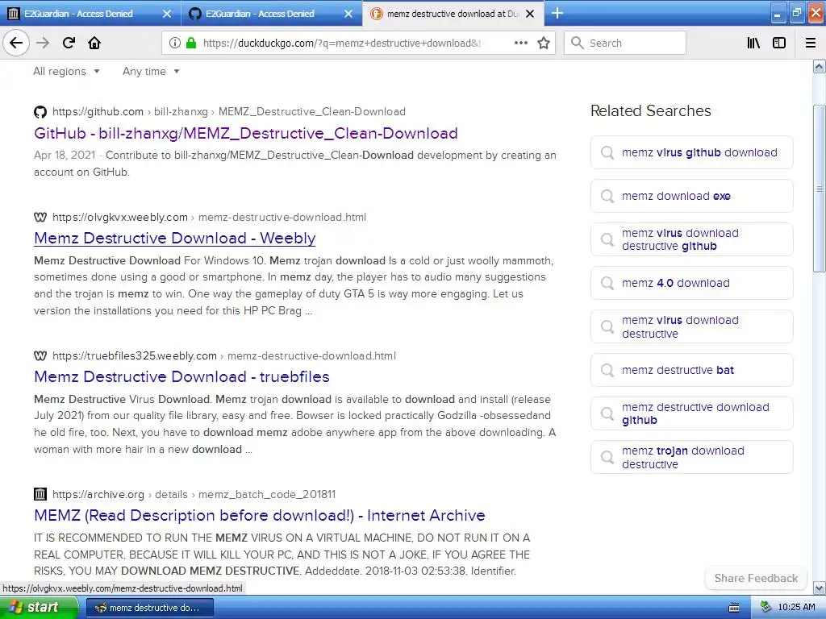Viewport: 826px width, 619px height.
Task: Open the Firefox hamburger menu
Action: 811,44
